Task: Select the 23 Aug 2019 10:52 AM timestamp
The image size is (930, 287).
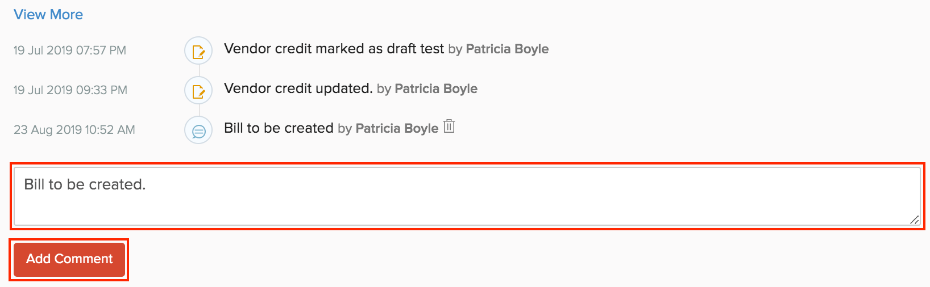Action: 74,130
